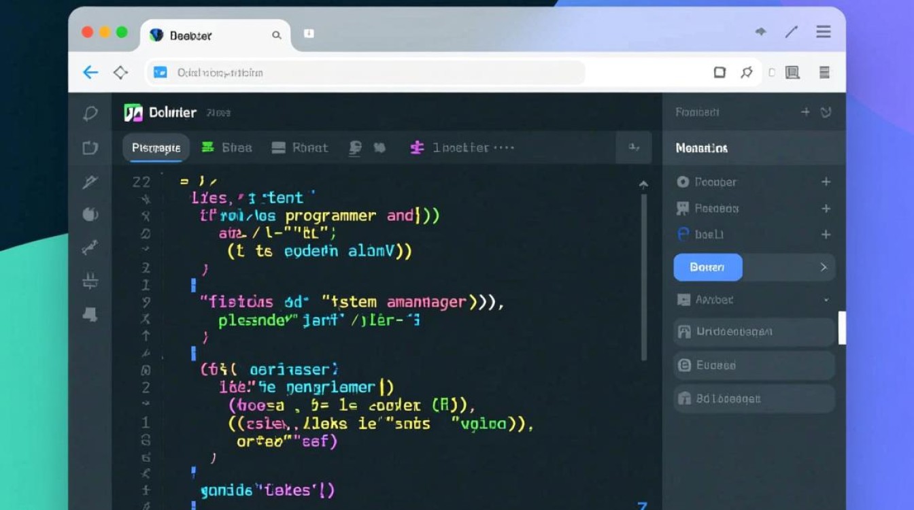This screenshot has height=510, width=914.
Task: Click the plus next to Pooaber item
Action: tap(826, 182)
